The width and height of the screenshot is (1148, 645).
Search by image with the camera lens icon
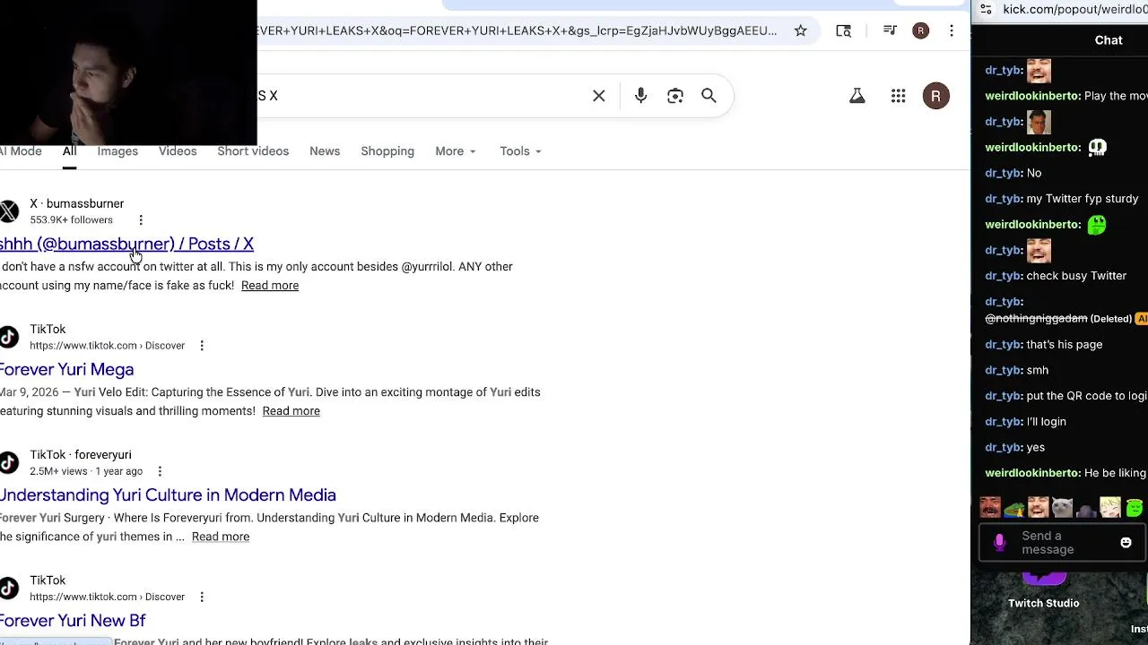coord(675,96)
